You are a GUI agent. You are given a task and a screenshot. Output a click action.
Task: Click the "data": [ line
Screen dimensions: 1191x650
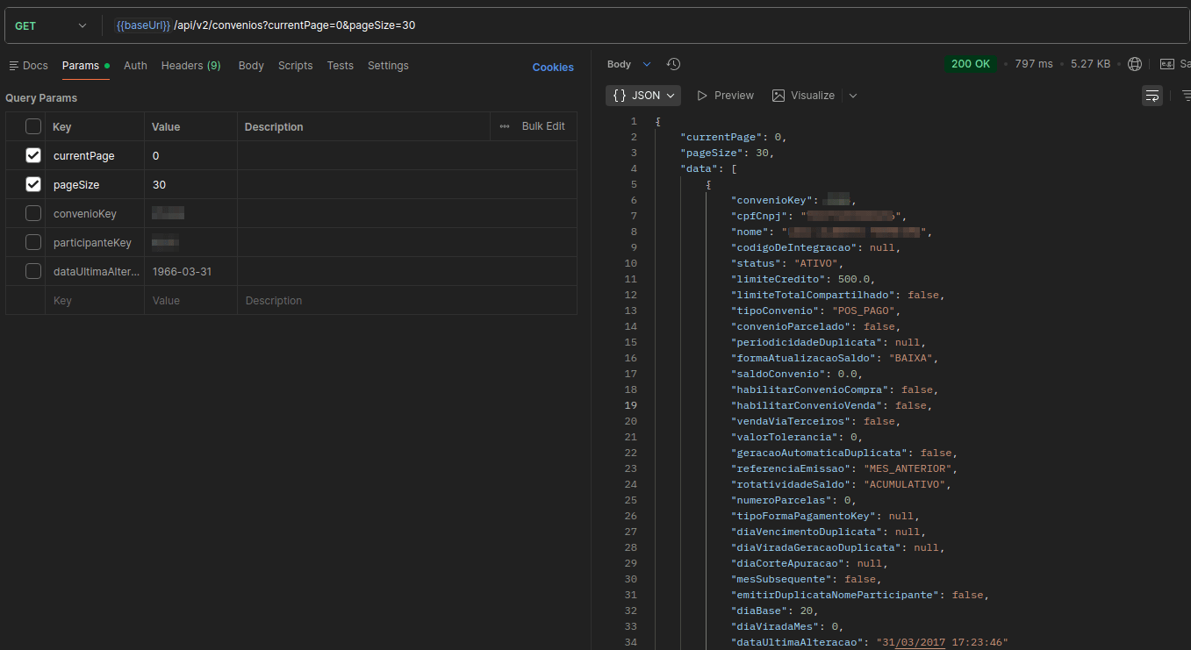pyautogui.click(x=708, y=168)
